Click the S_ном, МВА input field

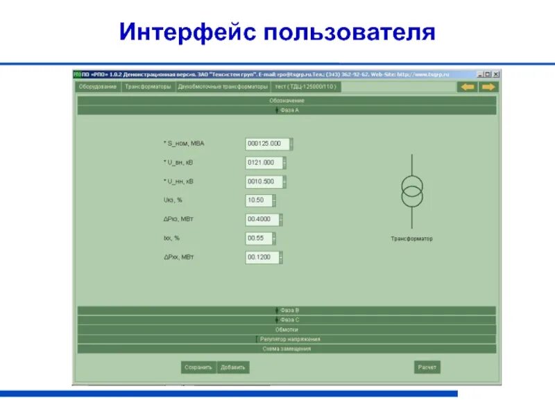pos(267,144)
